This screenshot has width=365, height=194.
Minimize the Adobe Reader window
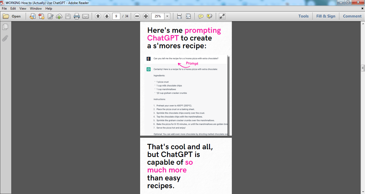pyautogui.click(x=341, y=2)
